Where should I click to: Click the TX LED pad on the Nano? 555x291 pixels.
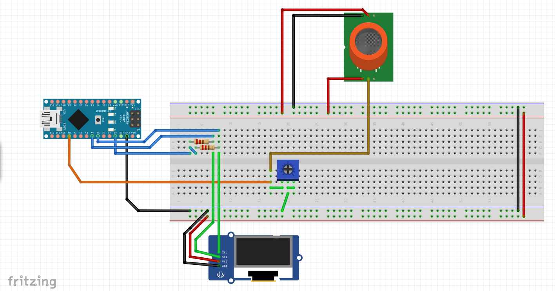point(111,109)
